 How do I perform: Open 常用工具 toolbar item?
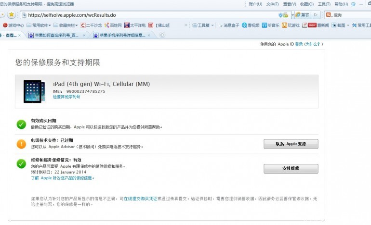tap(361, 25)
